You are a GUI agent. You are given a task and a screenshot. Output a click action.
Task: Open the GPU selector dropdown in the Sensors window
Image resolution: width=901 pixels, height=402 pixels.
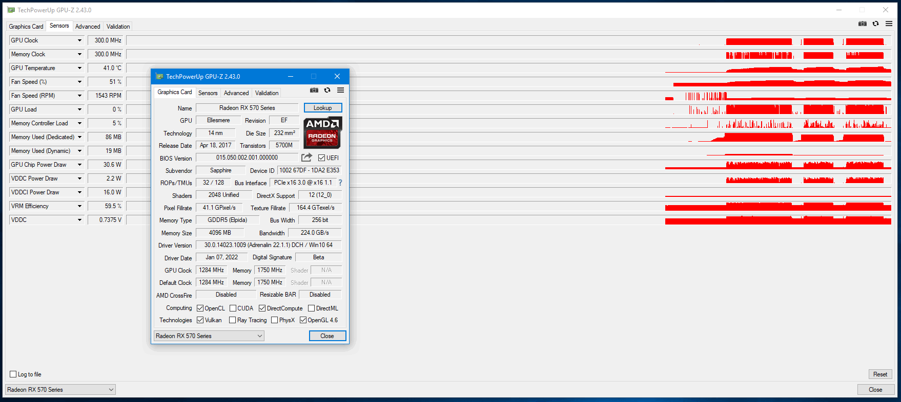(x=60, y=390)
